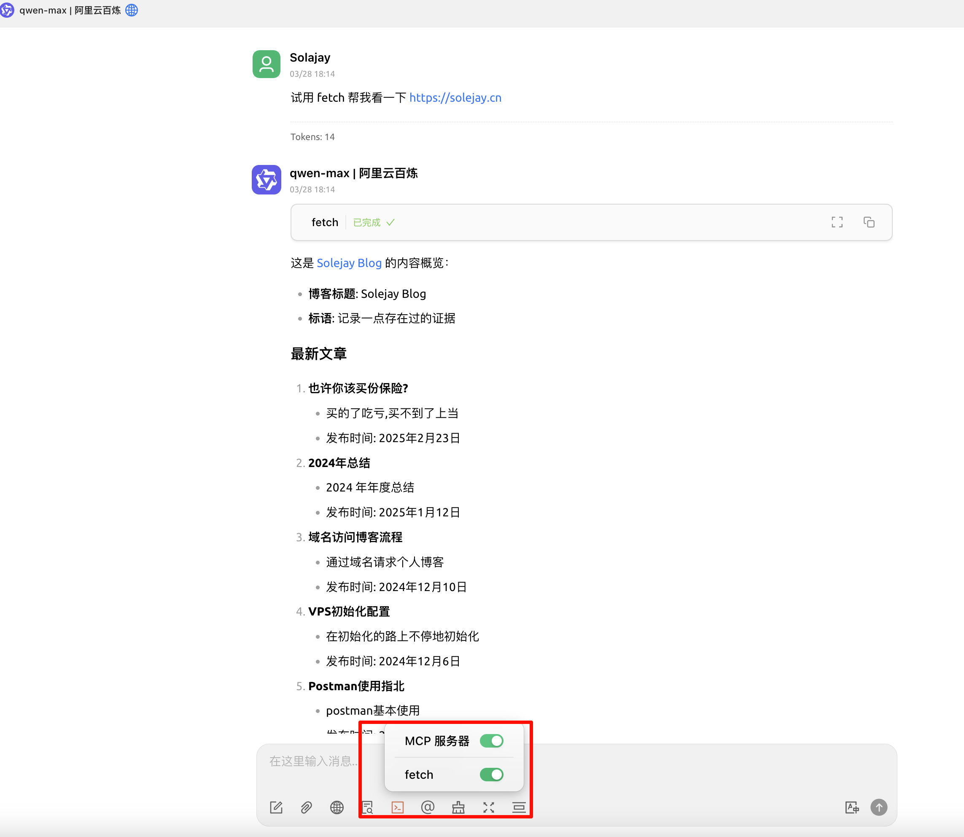Click the Solajay username
This screenshot has width=964, height=837.
[x=310, y=57]
